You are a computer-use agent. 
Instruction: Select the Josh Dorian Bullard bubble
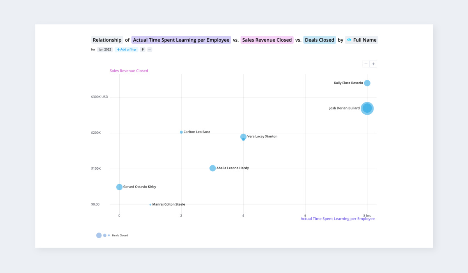[x=367, y=108]
